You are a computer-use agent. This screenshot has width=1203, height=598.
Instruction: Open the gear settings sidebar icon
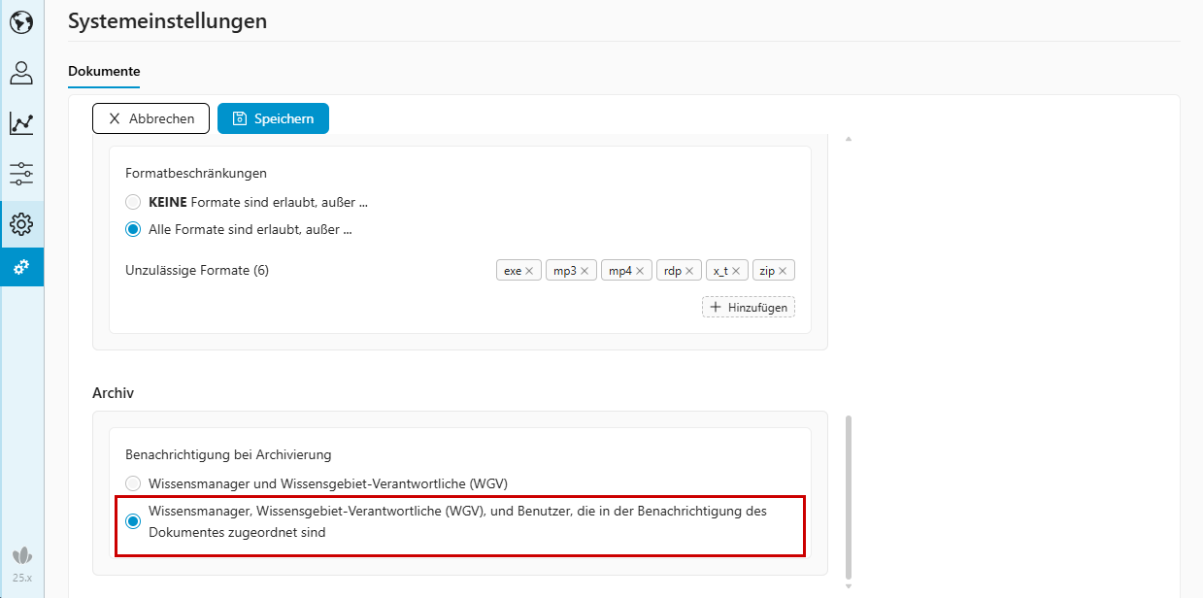click(21, 224)
